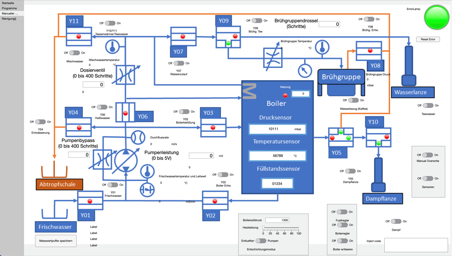Click the Heizleistung slider track
This screenshot has height=256, width=452.
coord(281,228)
